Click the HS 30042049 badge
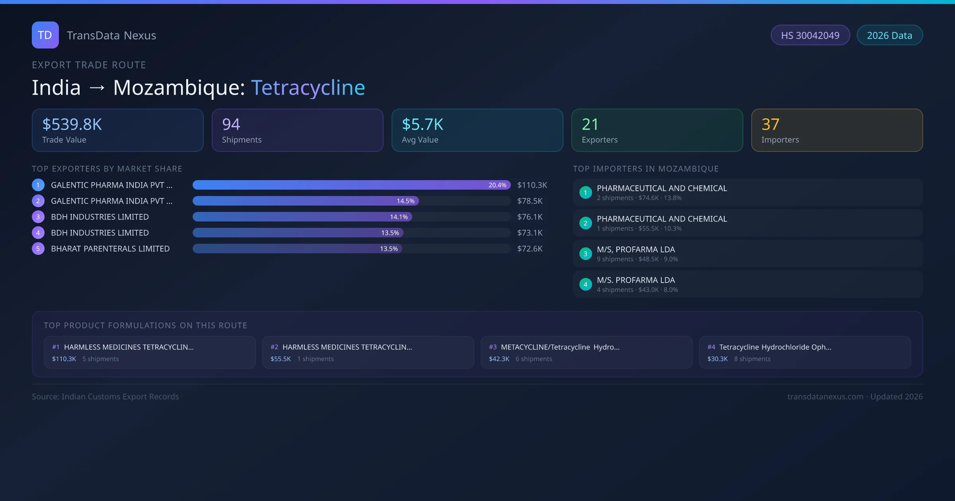The height and width of the screenshot is (501, 955). coord(810,35)
